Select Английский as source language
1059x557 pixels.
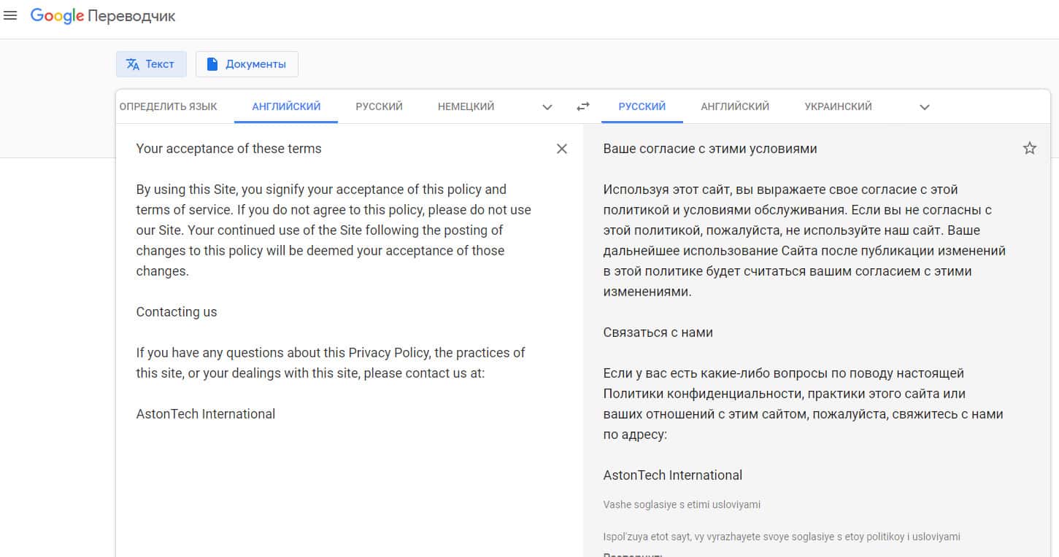[286, 106]
